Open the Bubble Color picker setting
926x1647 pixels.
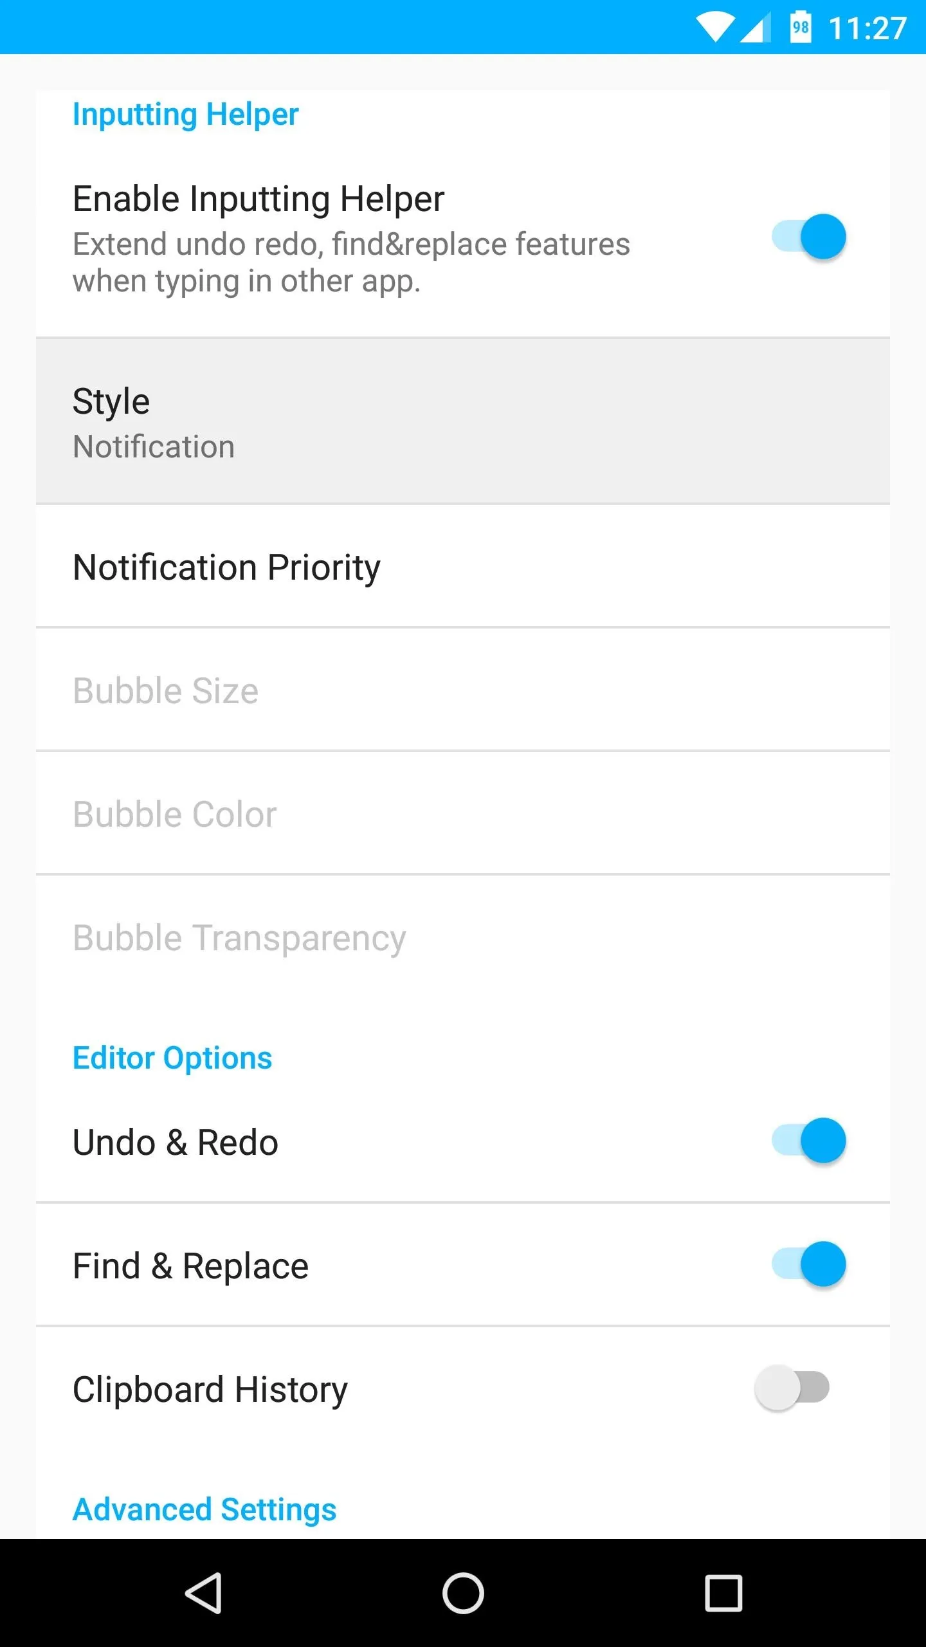[463, 813]
